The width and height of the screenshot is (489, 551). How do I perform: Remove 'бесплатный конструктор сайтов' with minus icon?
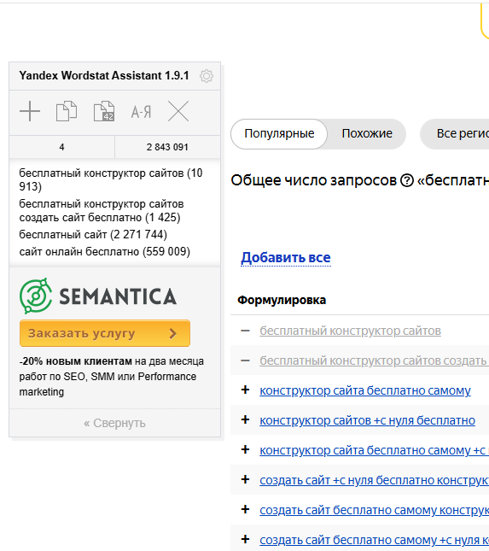246,331
